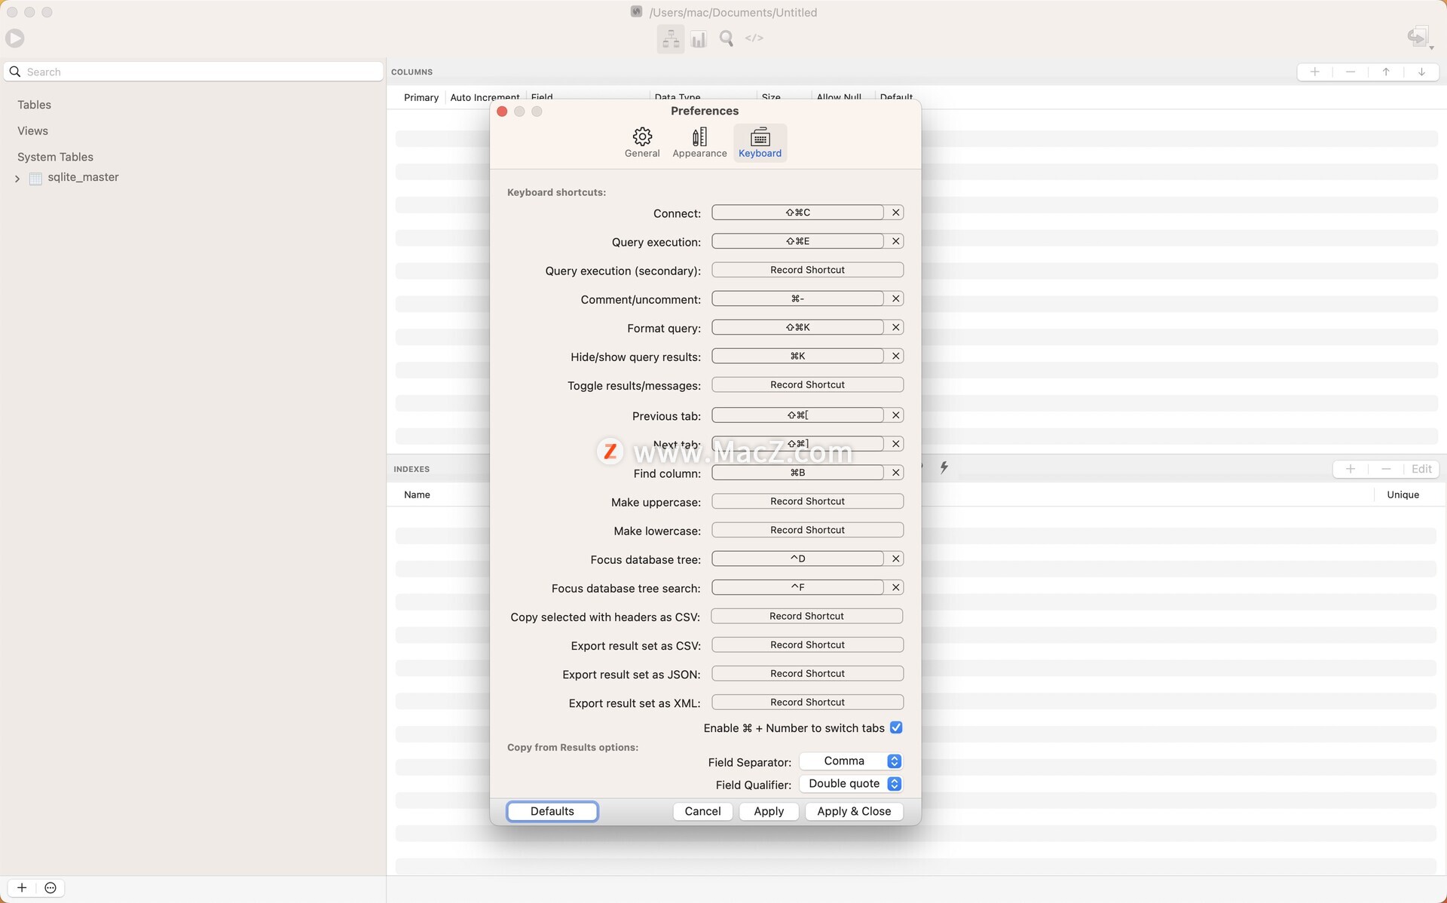Move column up with arrow icon
The height and width of the screenshot is (903, 1447).
(x=1386, y=72)
